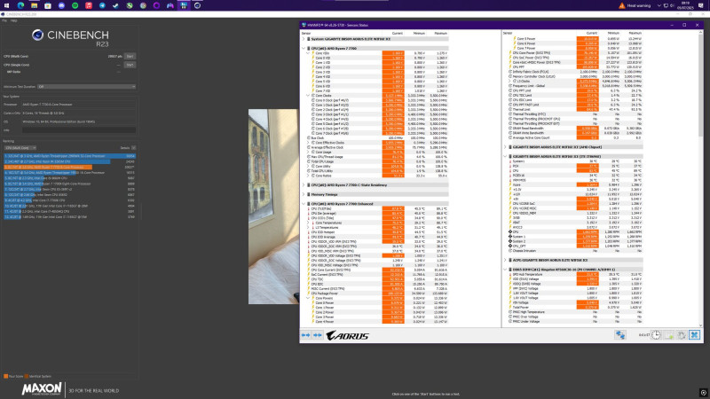Open the red music app taskbar icon

(x=88, y=5)
